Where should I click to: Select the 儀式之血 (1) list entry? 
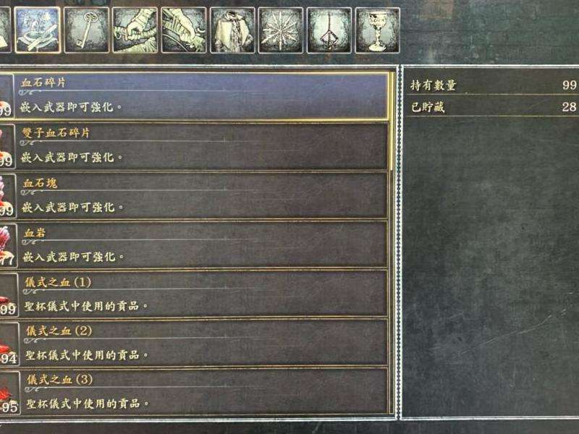(x=194, y=294)
